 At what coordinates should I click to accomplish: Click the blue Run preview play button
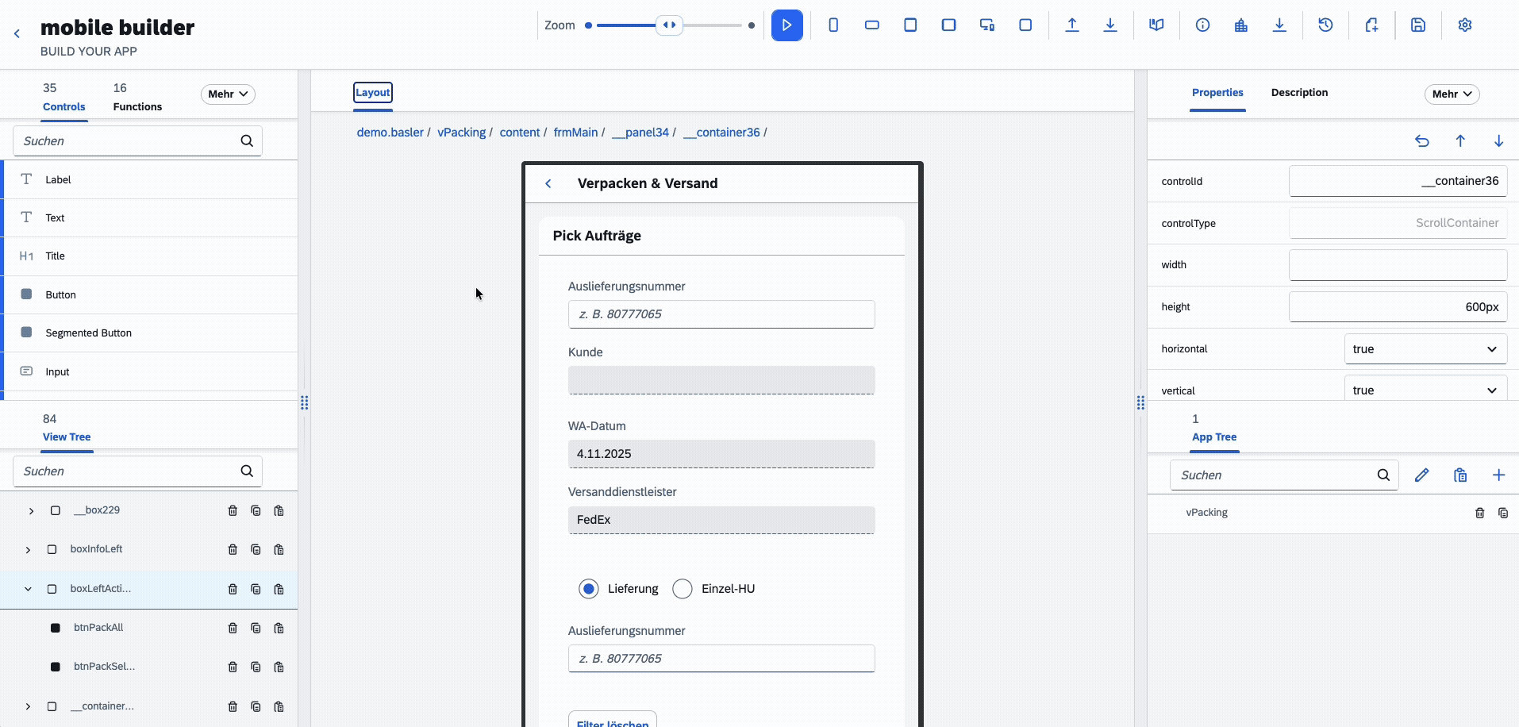[786, 25]
